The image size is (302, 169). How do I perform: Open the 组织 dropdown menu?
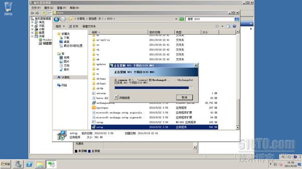tap(60, 26)
